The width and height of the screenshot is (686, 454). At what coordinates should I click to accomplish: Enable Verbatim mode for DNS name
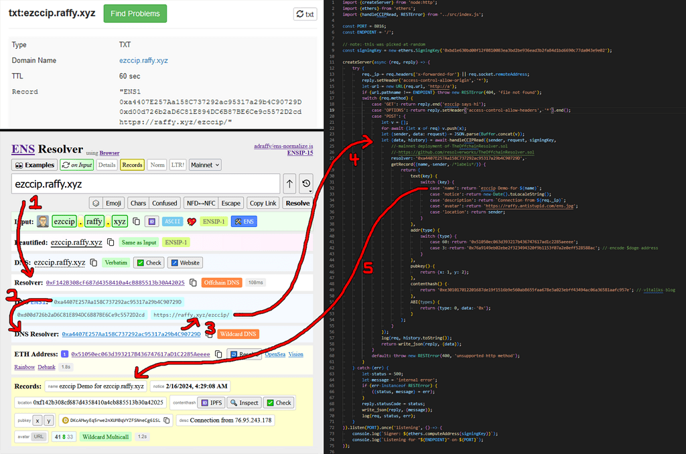pos(117,262)
